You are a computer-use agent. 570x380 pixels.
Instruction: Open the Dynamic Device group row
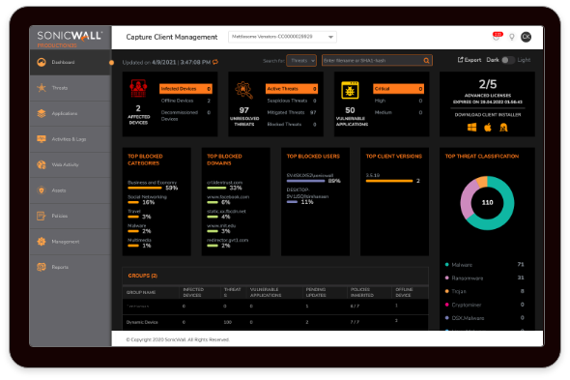point(275,322)
